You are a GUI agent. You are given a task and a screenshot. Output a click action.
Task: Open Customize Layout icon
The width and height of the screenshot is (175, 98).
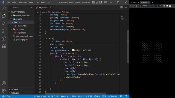(x=106, y=2)
